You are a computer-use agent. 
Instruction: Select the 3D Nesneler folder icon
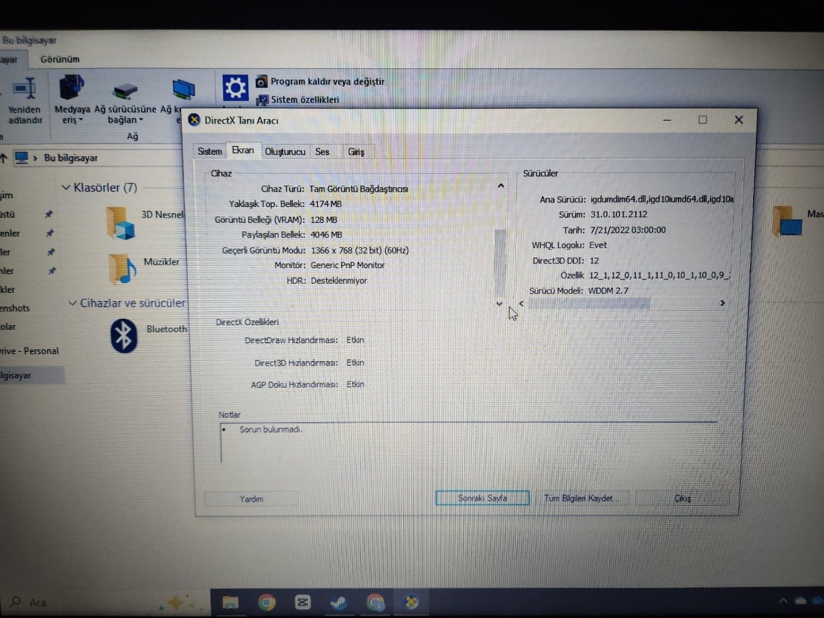[120, 223]
